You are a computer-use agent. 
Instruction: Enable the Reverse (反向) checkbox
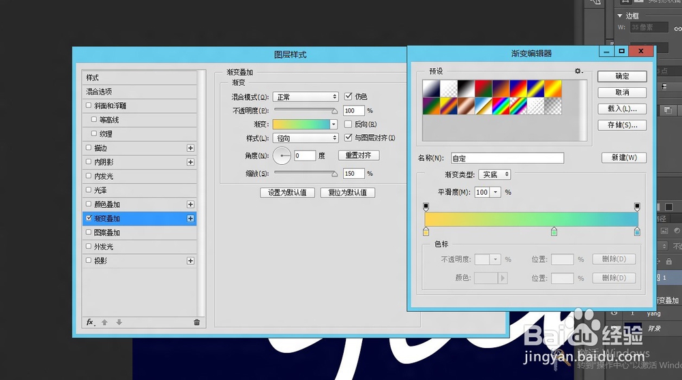pyautogui.click(x=348, y=124)
